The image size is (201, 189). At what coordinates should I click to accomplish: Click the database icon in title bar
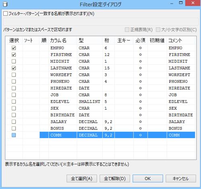5,4
